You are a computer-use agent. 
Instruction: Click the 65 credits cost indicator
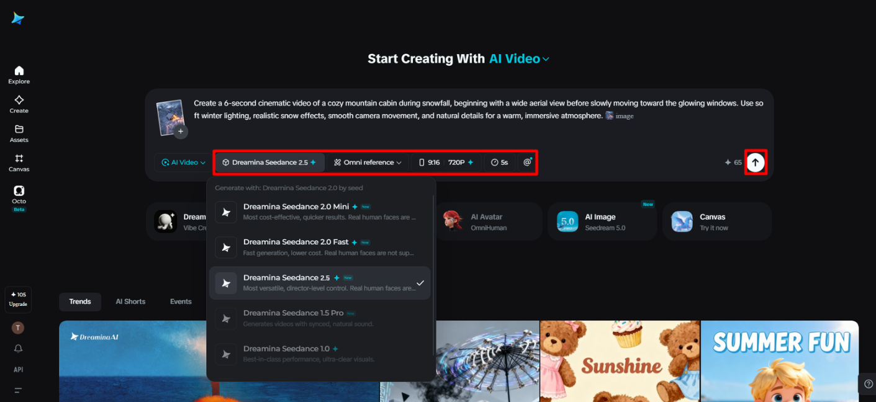(x=733, y=163)
